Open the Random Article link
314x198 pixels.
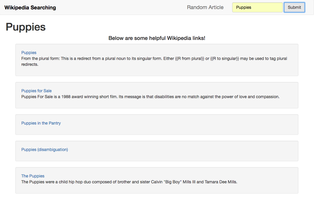click(205, 7)
